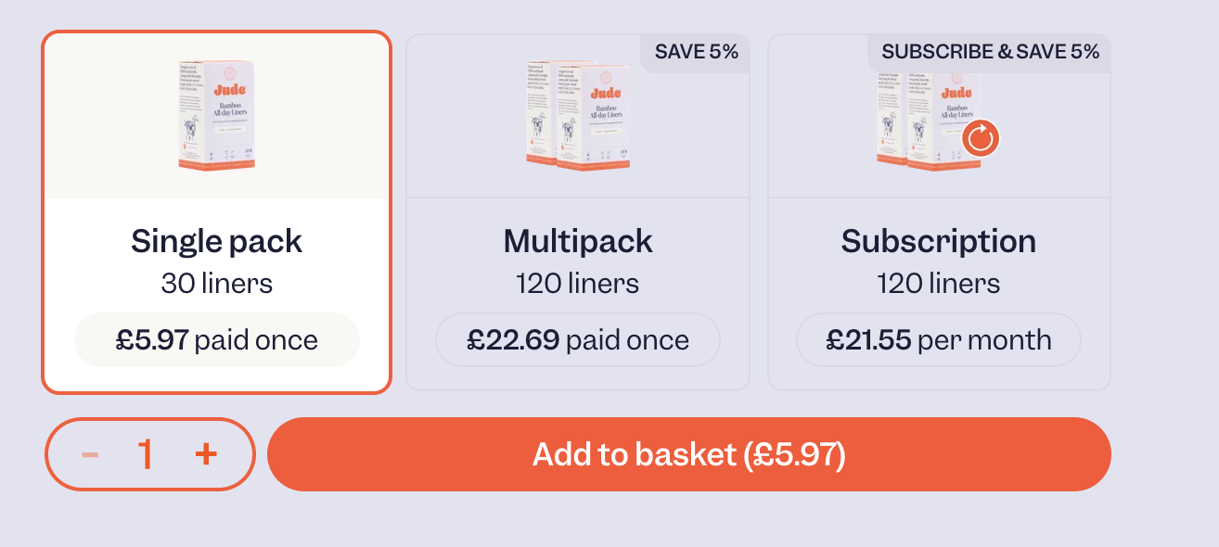
Task: Click the SAVE 5% badge
Action: coord(696,52)
